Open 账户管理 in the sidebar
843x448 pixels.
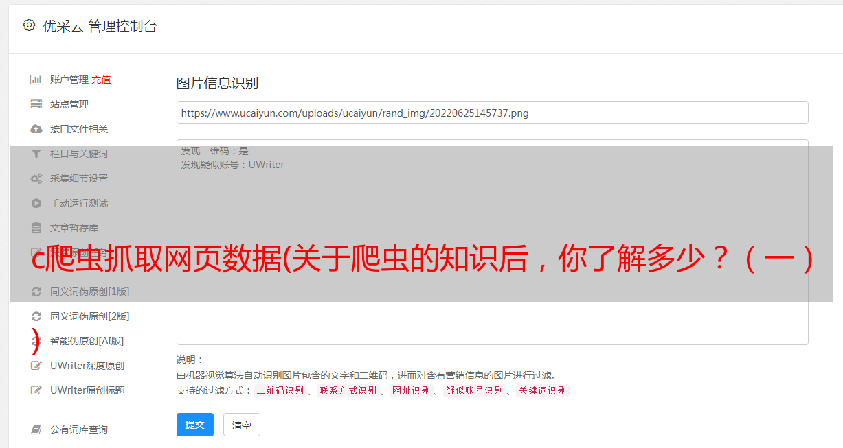click(x=69, y=80)
